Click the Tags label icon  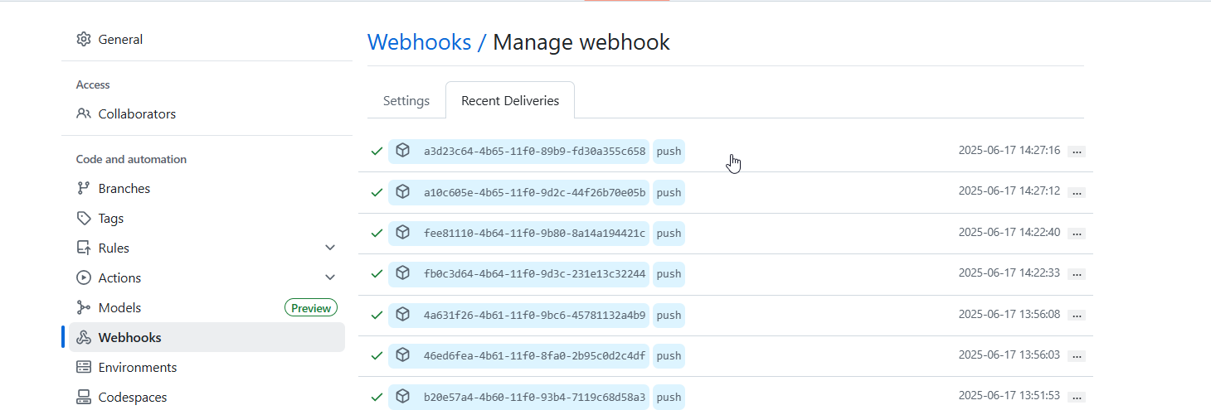[83, 219]
